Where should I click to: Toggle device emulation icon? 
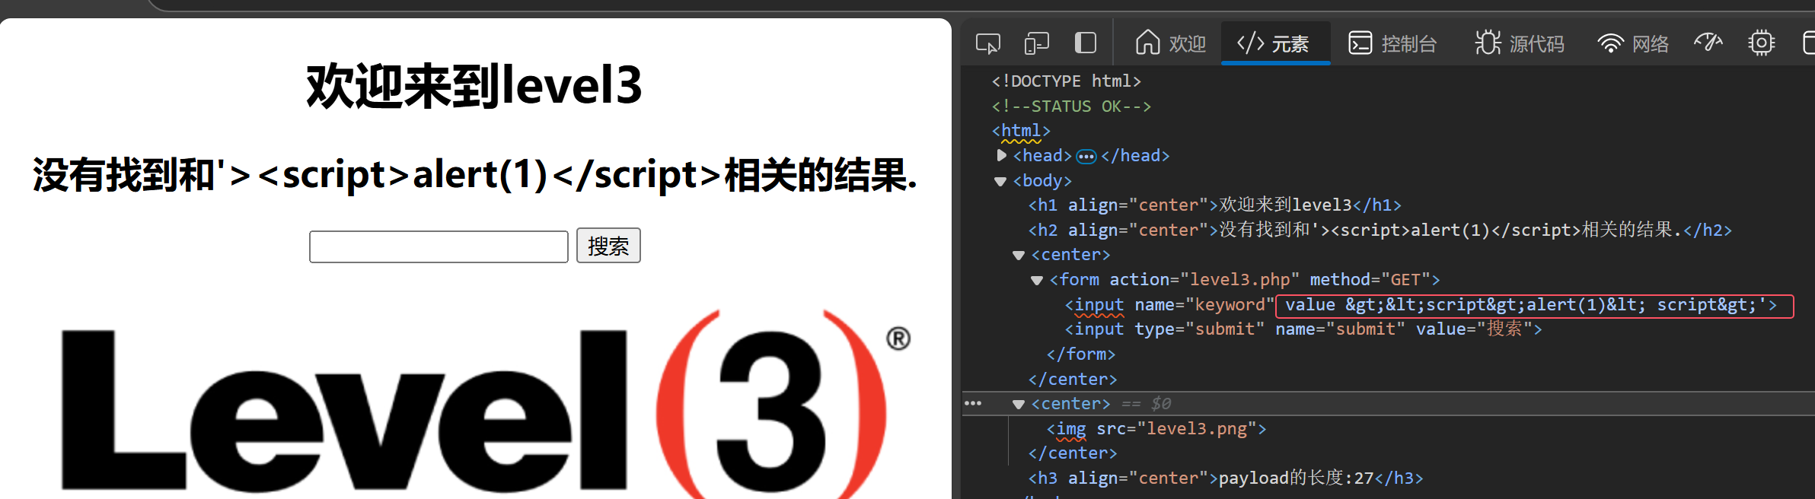coord(1037,43)
